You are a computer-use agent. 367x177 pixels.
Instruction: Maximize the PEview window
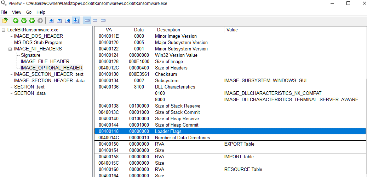[x=348, y=4]
